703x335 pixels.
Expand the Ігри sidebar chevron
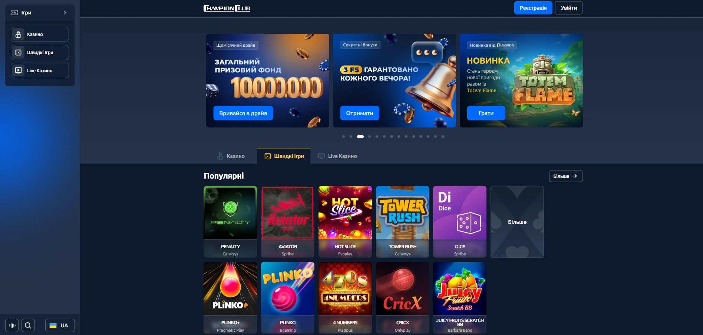[x=65, y=13]
